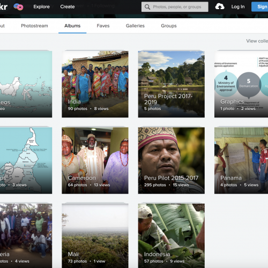The width and height of the screenshot is (268, 268).
Task: Open the India album thumbnail
Action: coord(95,84)
